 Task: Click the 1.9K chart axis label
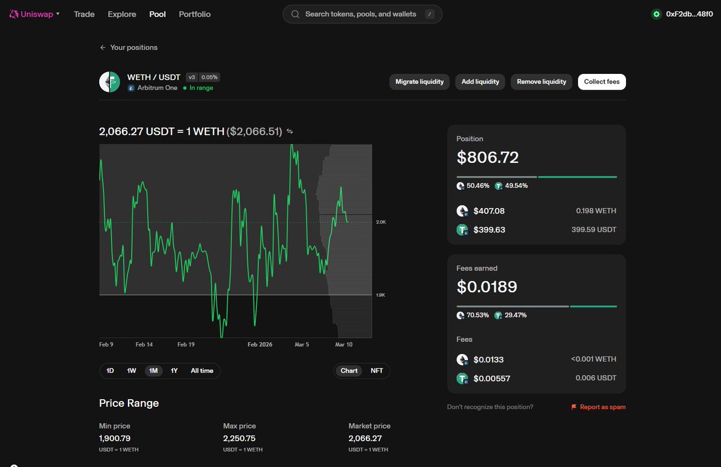click(x=381, y=295)
